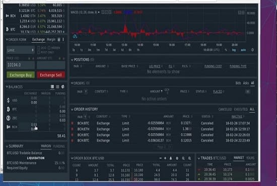Switch order form to Exchange tab

38,40
